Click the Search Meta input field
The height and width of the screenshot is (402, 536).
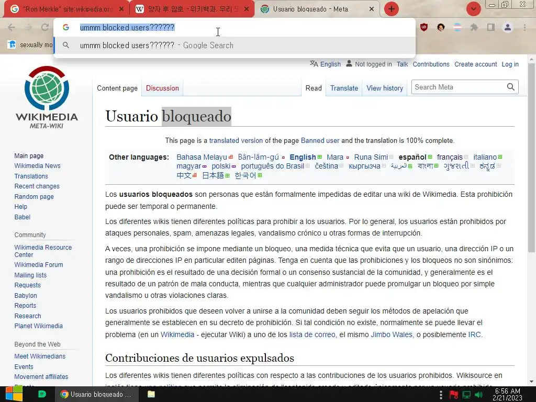click(459, 87)
